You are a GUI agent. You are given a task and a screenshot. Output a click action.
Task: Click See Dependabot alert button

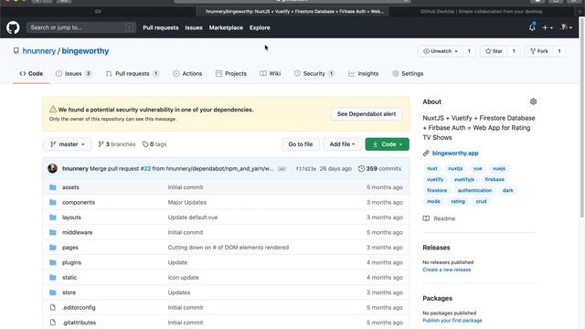367,113
